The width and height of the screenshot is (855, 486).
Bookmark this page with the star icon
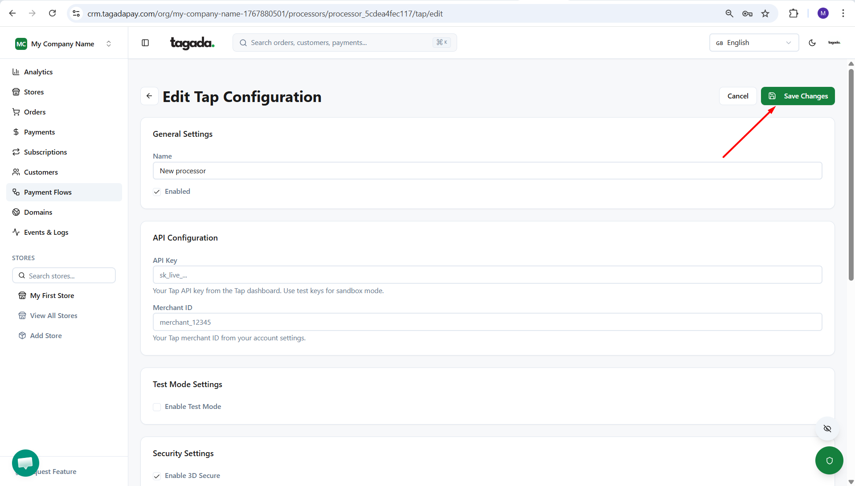765,13
